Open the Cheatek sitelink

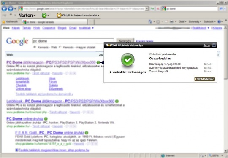pos(21,85)
